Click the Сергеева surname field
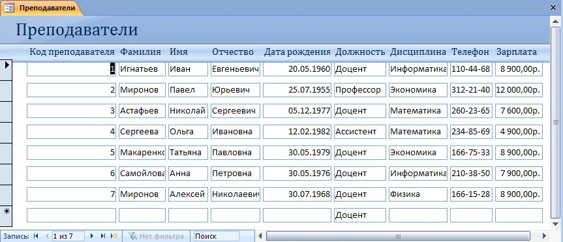 tap(142, 132)
